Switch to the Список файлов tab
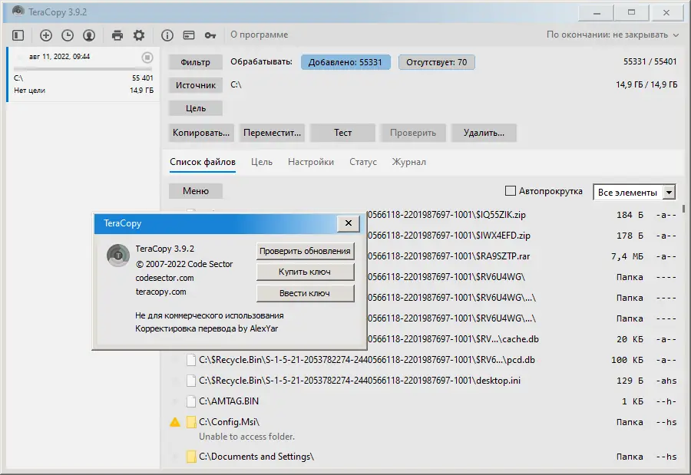 [x=203, y=162]
